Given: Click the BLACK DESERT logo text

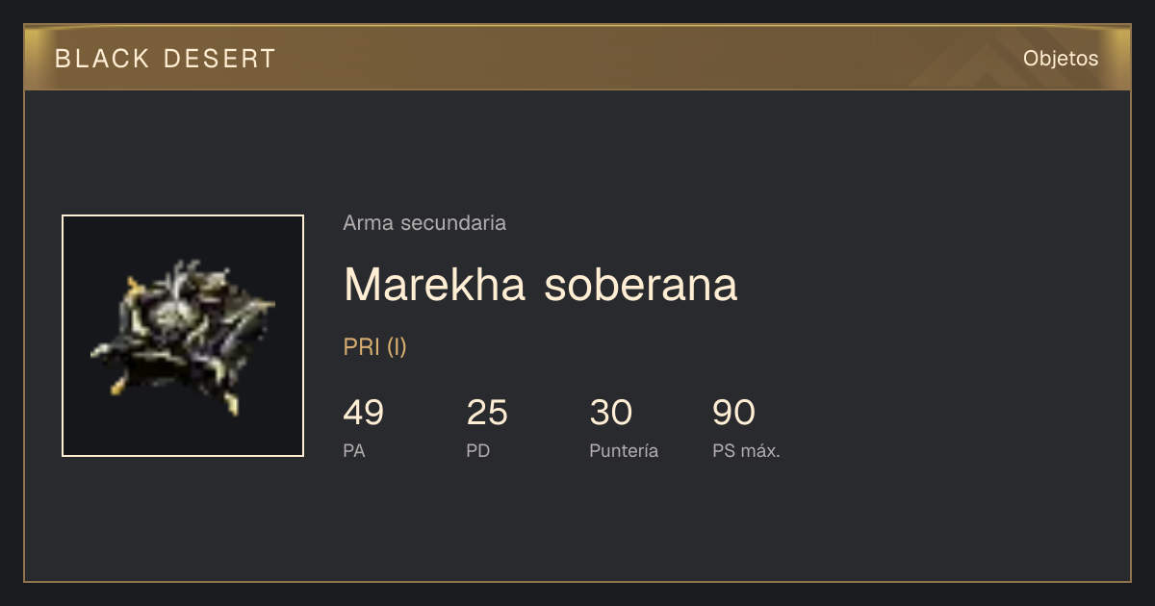Looking at the screenshot, I should (166, 59).
